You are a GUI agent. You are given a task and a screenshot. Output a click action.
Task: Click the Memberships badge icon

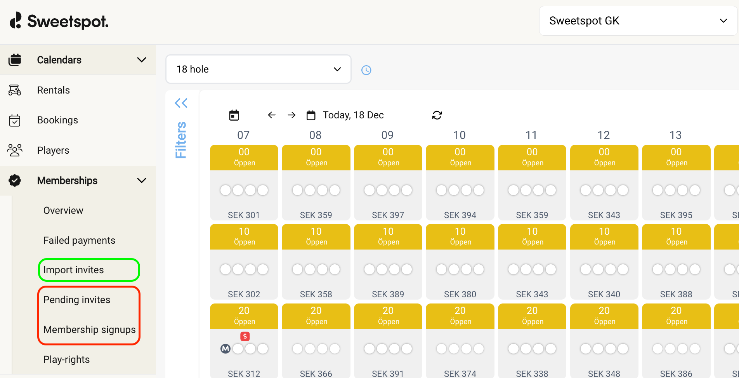15,180
